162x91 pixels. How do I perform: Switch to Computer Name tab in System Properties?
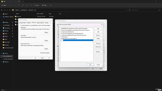pyautogui.click(x=23, y=23)
